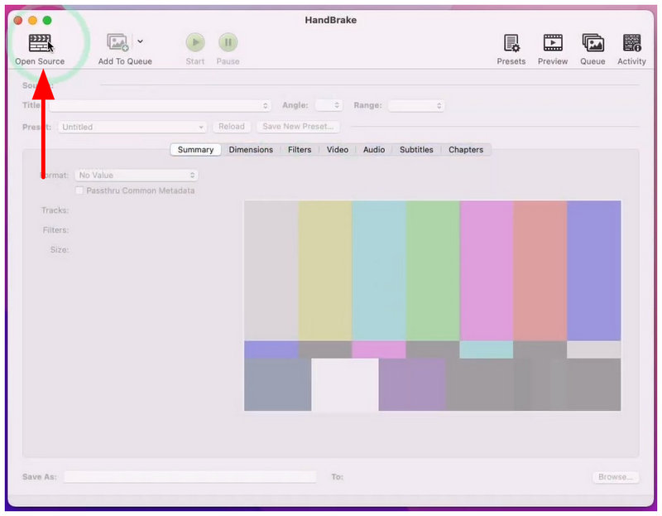This screenshot has width=662, height=516.
Task: Click the green Start play button
Action: tap(195, 42)
